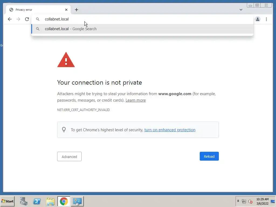Open the Windows Start menu
The width and height of the screenshot is (276, 207).
point(7,201)
